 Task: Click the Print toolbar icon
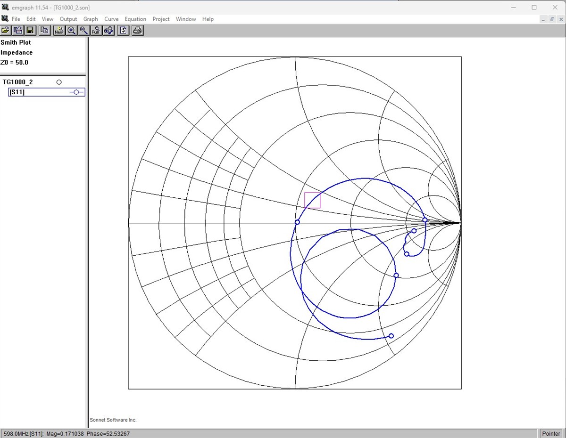(x=138, y=31)
